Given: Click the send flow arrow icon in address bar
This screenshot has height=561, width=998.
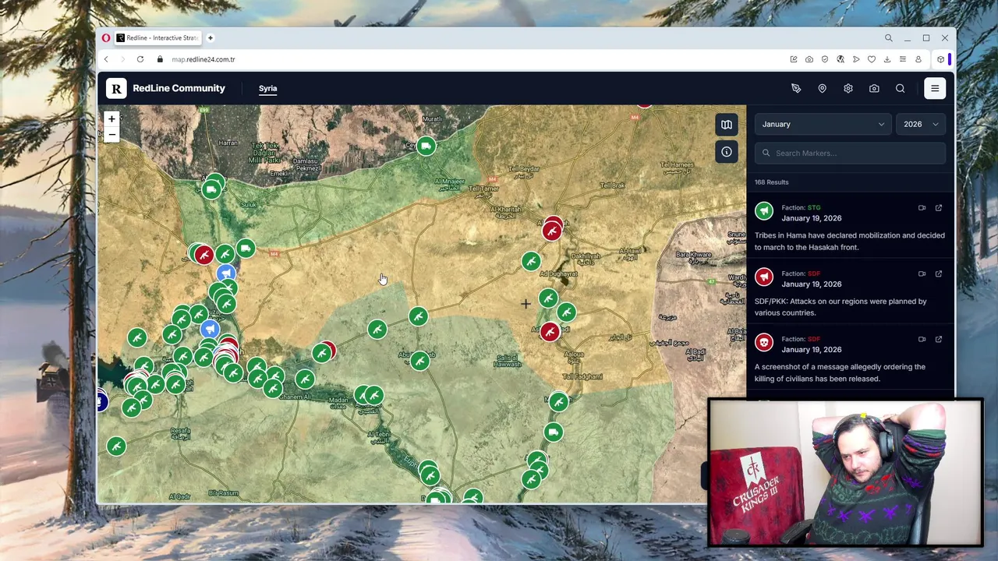Looking at the screenshot, I should [x=856, y=59].
